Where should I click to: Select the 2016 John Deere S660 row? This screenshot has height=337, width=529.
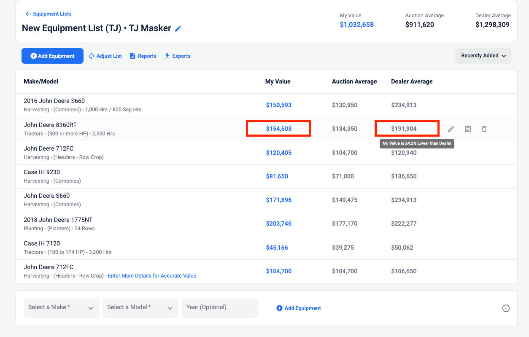pos(266,105)
